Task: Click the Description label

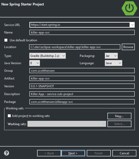Action: pyautogui.click(x=12, y=94)
